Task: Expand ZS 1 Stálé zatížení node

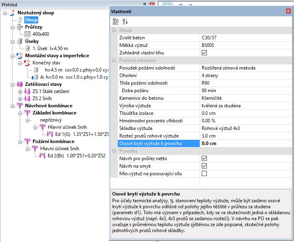Action: [x=20, y=92]
